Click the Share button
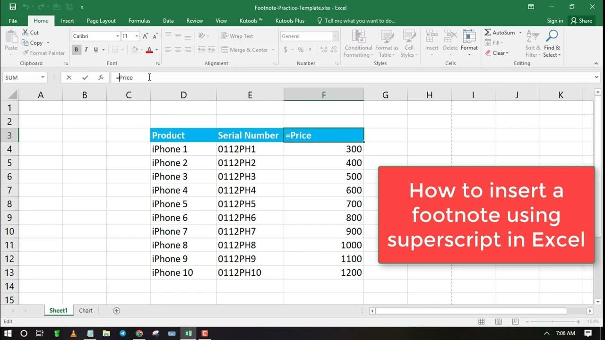Viewport: 605px width, 340px height. [x=581, y=21]
